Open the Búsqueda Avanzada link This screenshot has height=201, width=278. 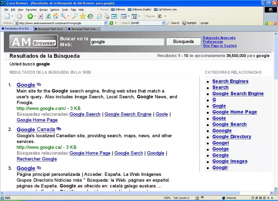click(x=219, y=38)
